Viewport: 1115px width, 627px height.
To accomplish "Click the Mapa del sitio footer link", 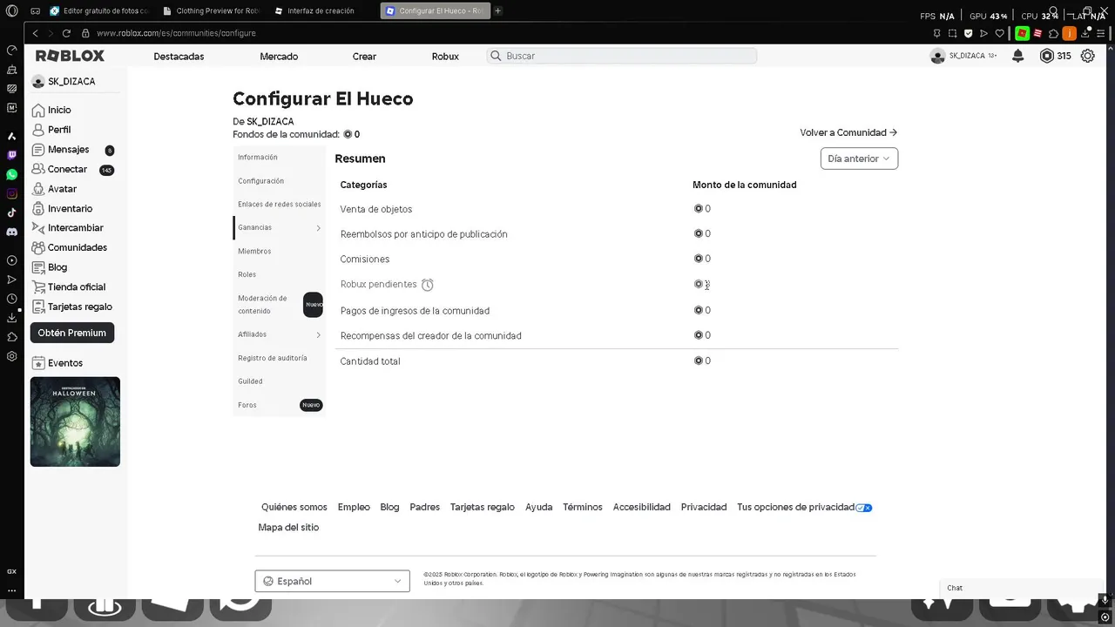I will pyautogui.click(x=288, y=528).
